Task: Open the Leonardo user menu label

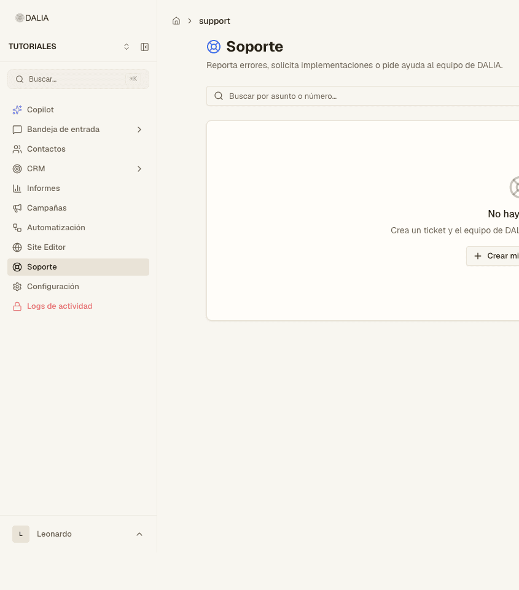Action: pos(54,534)
